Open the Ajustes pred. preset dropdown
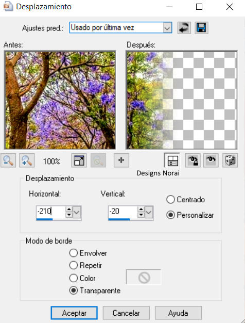This screenshot has width=245, height=323. pos(167,28)
